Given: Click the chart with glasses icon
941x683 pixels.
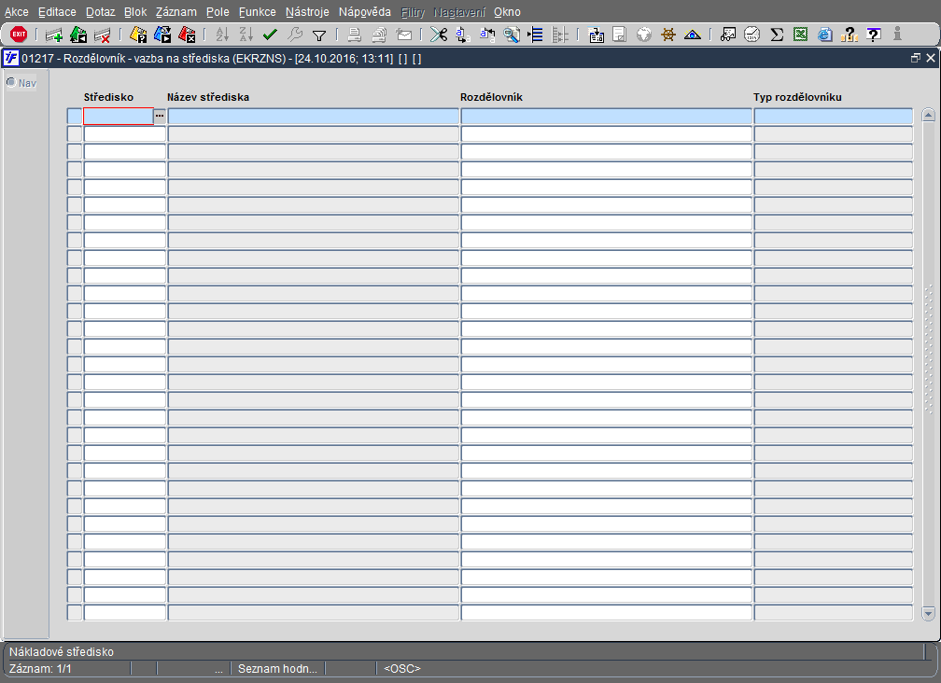Looking at the screenshot, I should (x=728, y=35).
